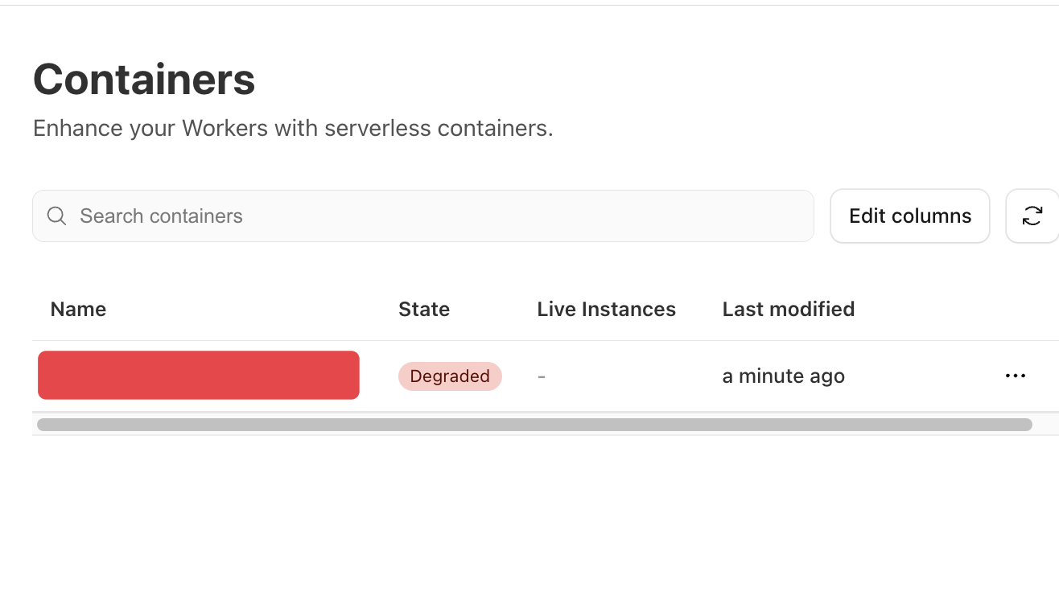Refresh the containers list
The height and width of the screenshot is (600, 1059).
coord(1032,216)
